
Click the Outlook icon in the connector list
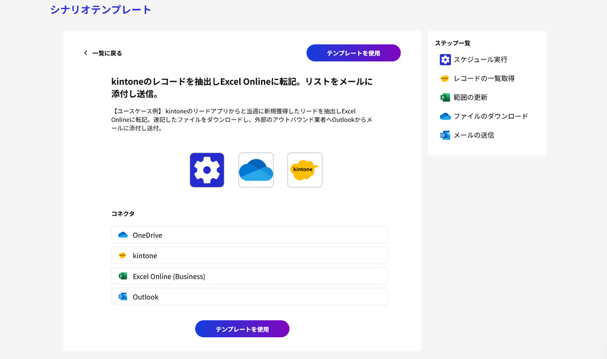[x=123, y=297]
